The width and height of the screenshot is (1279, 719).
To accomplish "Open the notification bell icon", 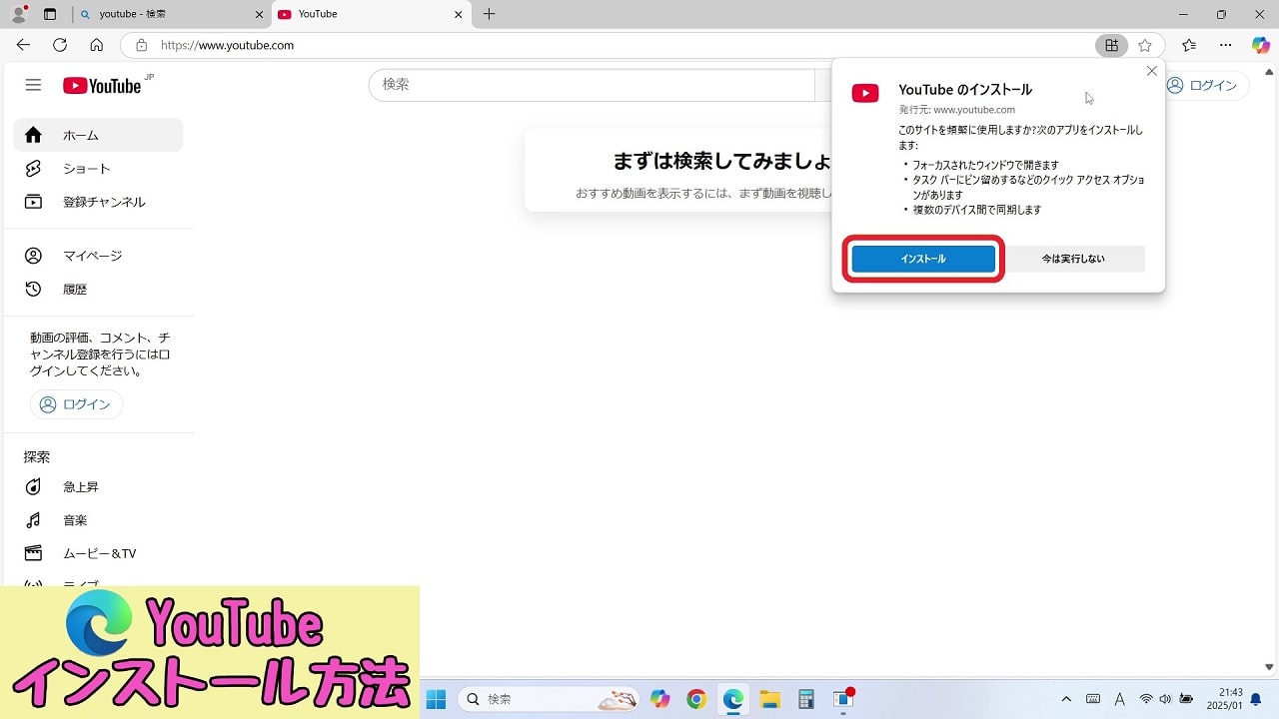I will (x=1256, y=699).
